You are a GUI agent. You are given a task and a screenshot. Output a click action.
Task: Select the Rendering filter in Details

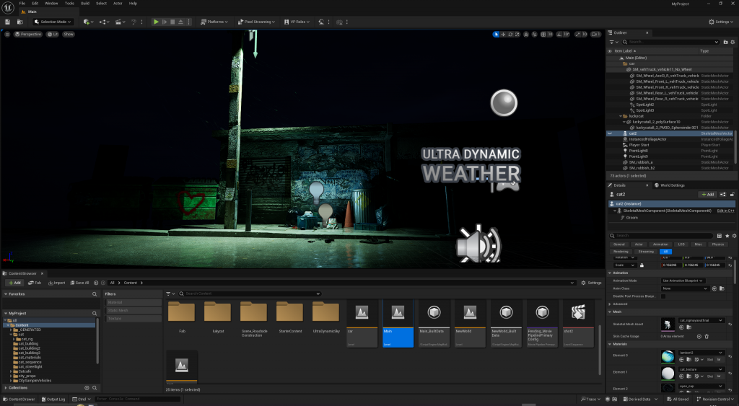pos(621,252)
